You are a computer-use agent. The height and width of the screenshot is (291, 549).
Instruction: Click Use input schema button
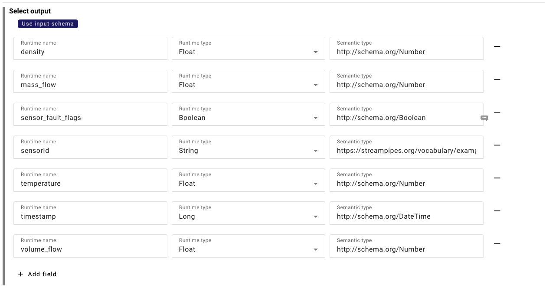[48, 24]
